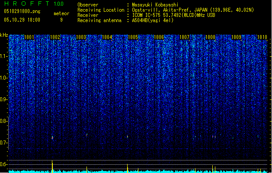Click the 'Receiving antenna' label
This screenshot has width=272, height=173.
99,20
